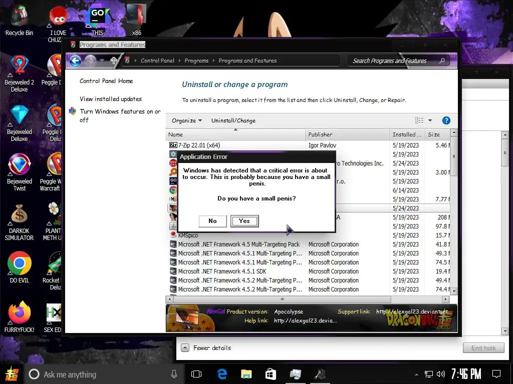The image size is (513, 384).
Task: Go up one level in Control Panel
Action: tap(114, 60)
